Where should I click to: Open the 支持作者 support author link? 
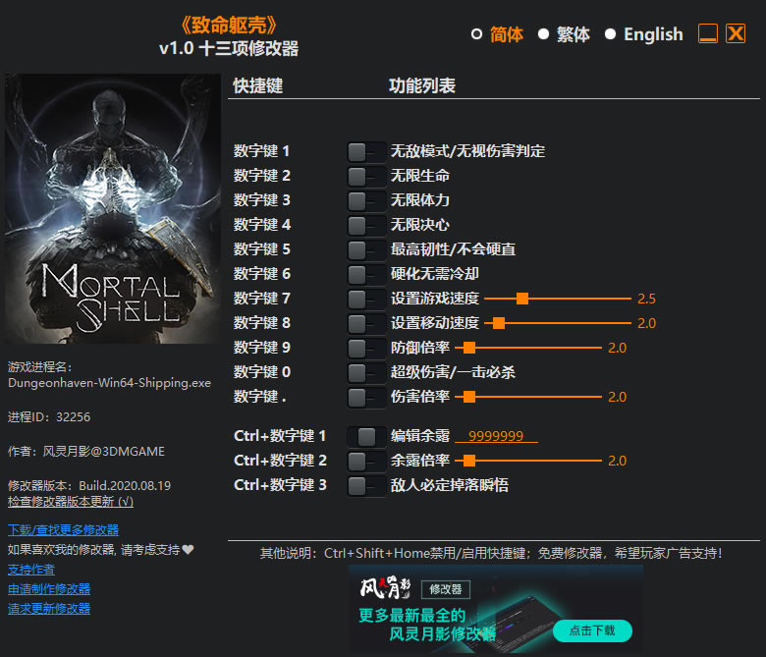(31, 570)
